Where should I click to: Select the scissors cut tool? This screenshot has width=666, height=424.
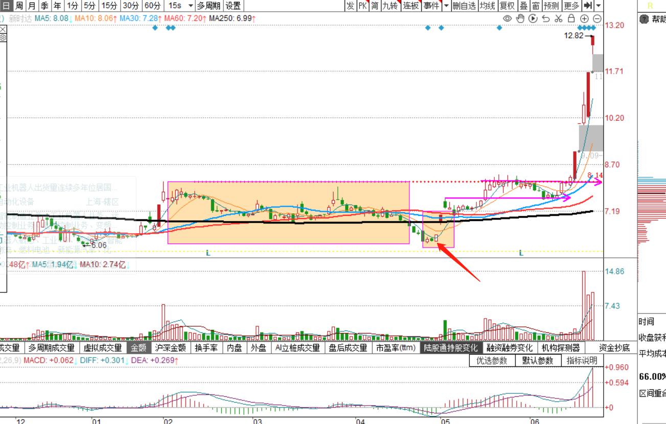click(559, 18)
